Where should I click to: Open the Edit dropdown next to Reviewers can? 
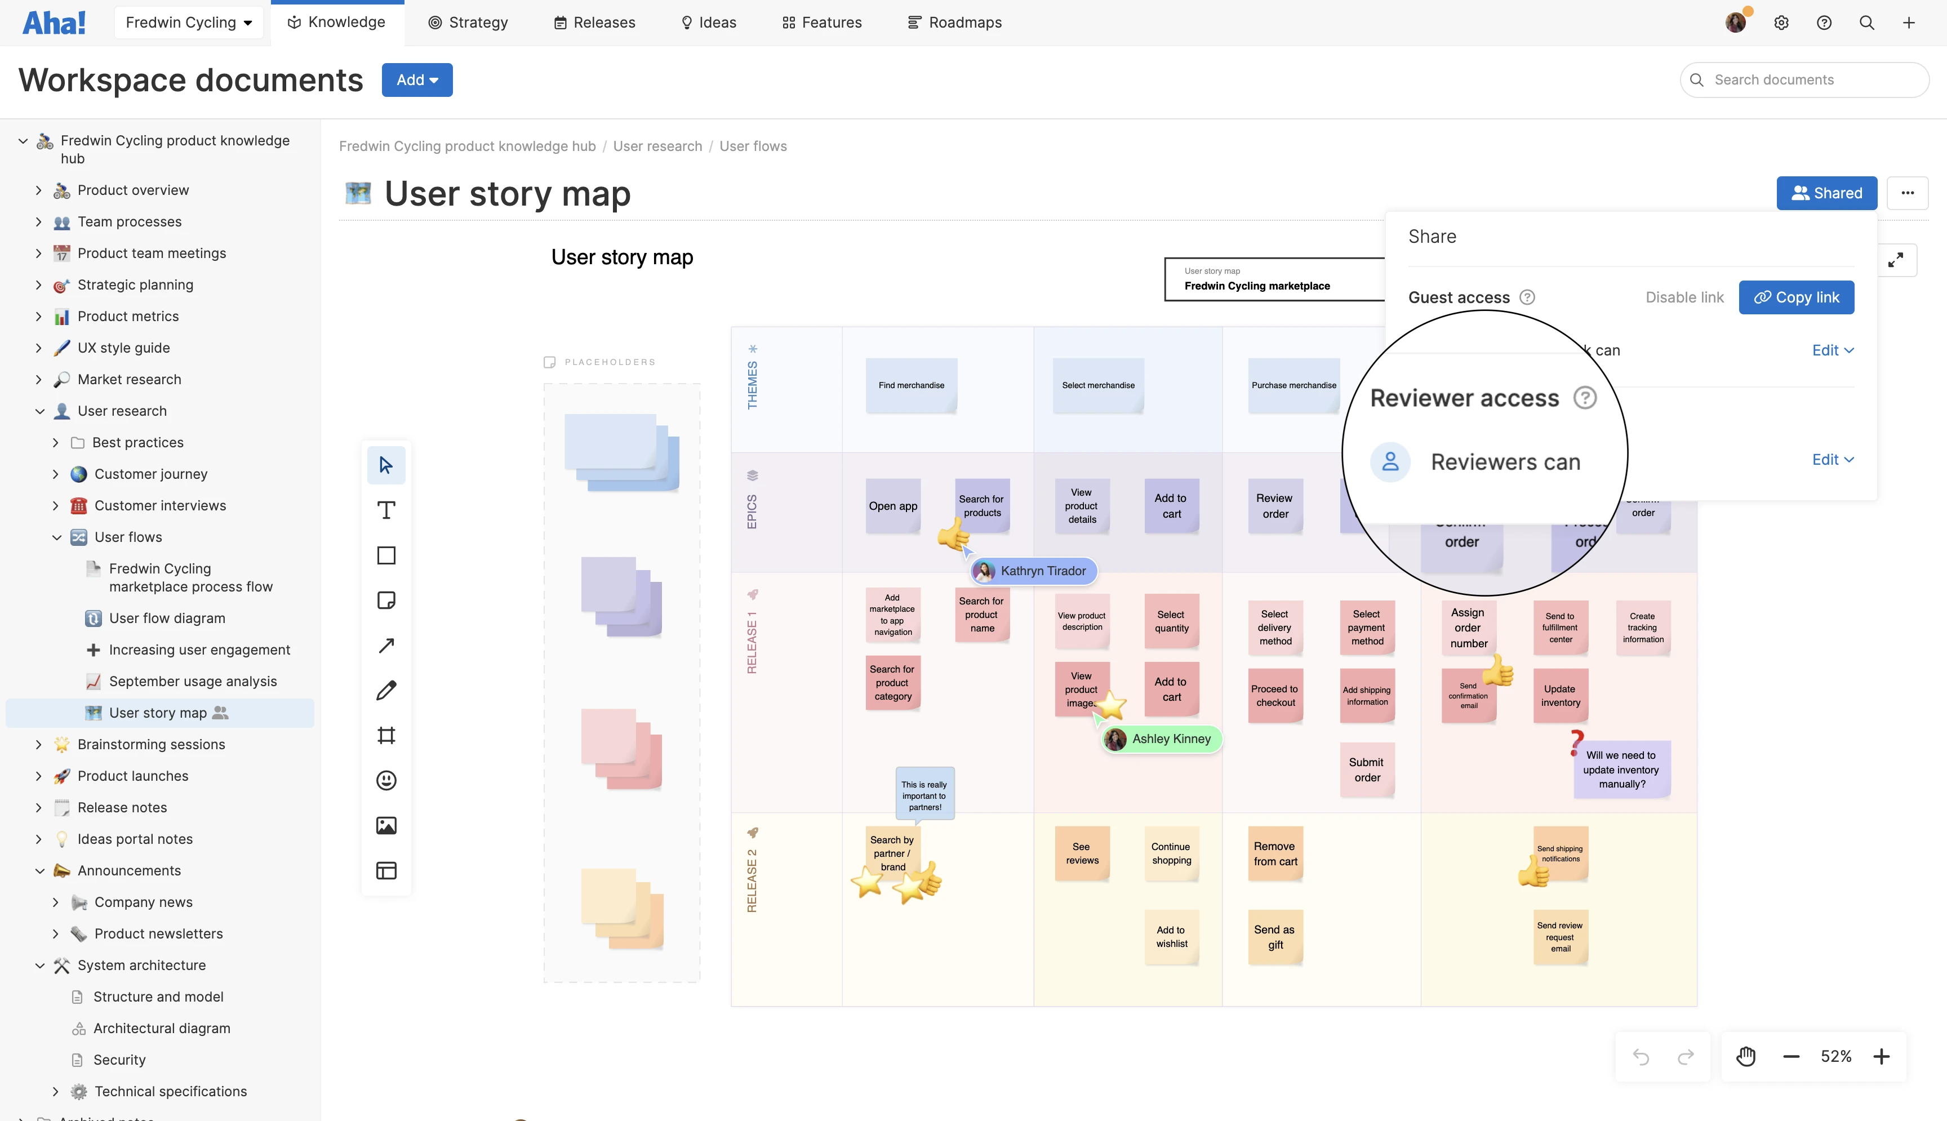[x=1832, y=459]
